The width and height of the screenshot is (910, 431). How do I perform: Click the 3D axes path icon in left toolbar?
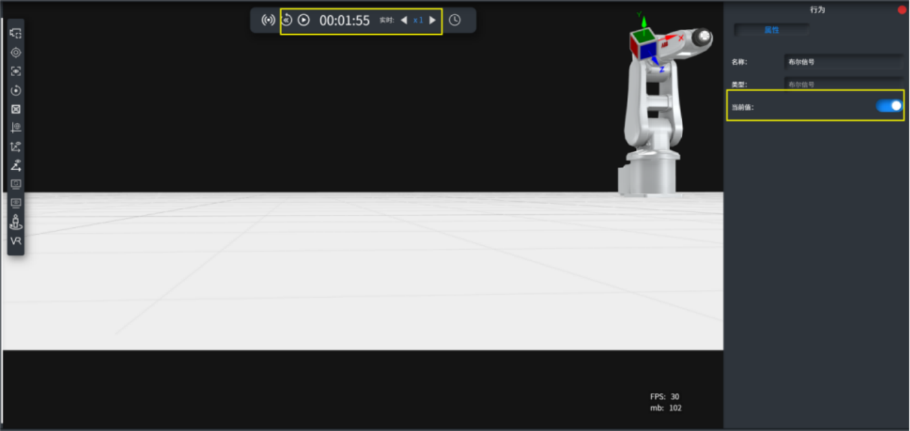[16, 147]
